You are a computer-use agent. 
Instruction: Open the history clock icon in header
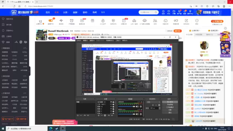click(163, 11)
